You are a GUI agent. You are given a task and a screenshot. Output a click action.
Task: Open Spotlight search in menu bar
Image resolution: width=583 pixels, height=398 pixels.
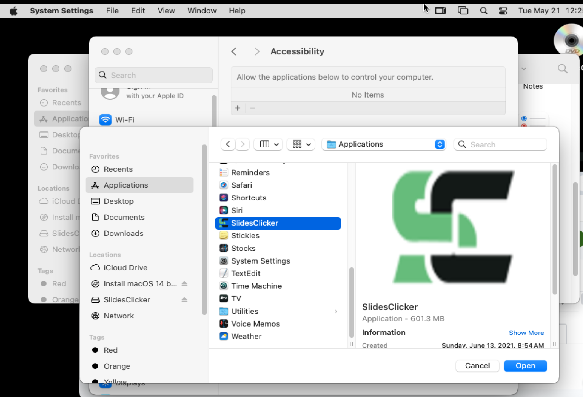[x=484, y=11]
